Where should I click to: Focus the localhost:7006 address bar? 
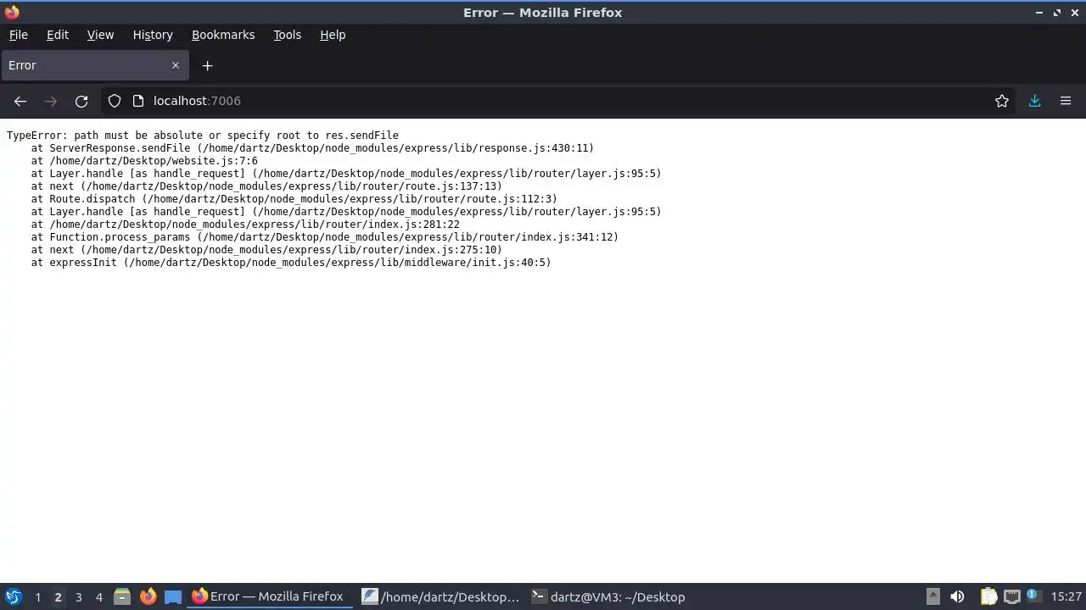560,101
